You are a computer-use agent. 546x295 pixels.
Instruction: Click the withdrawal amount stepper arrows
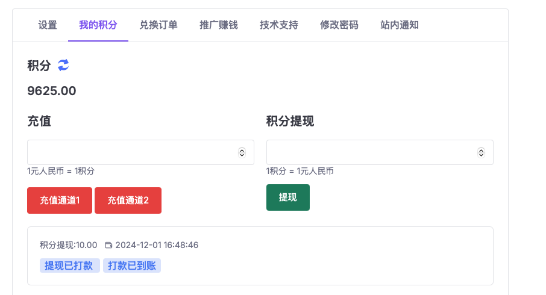click(x=481, y=152)
